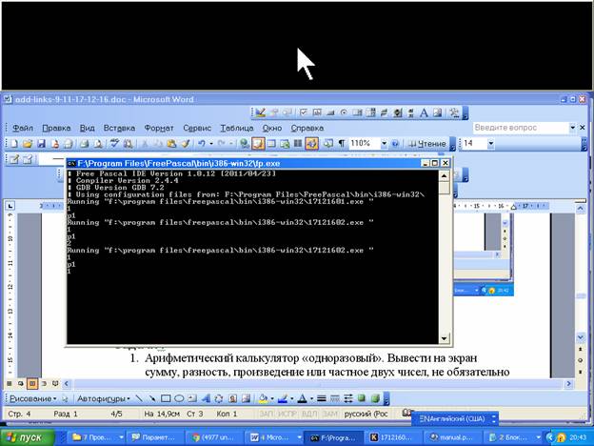594x446 pixels.
Task: Expand the help question box dropdown
Action: 572,128
